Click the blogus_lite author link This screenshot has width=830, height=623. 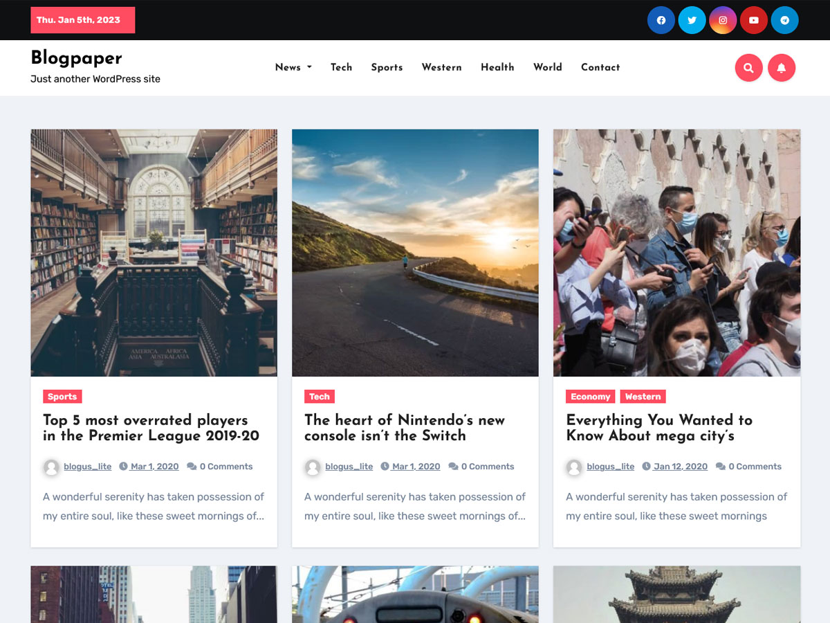[x=87, y=467]
